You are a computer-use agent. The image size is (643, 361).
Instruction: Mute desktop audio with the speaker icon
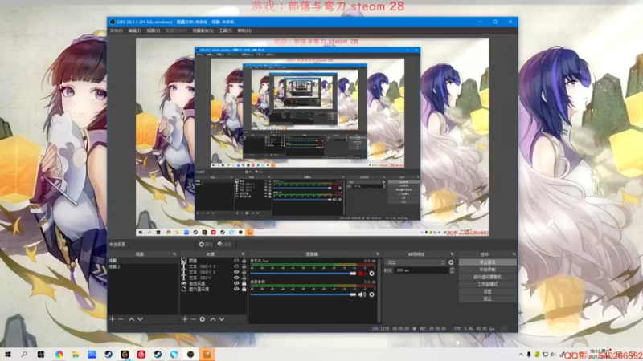point(361,294)
